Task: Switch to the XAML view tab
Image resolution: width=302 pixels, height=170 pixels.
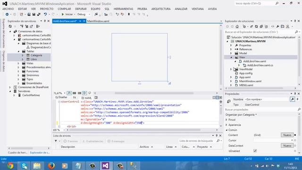Action: pos(86,98)
